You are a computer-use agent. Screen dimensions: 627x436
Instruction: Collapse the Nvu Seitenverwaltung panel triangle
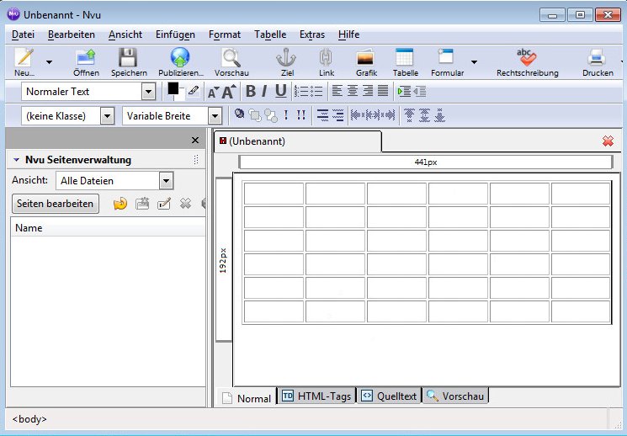point(16,160)
